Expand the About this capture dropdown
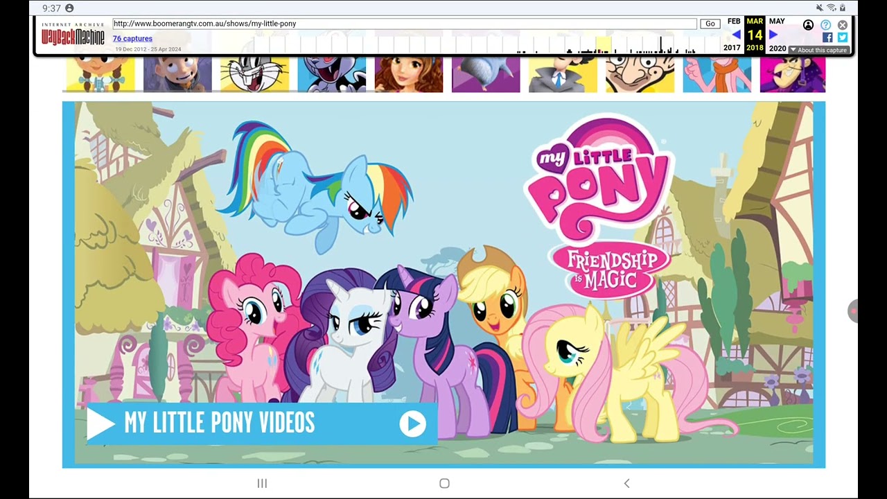887x499 pixels. click(818, 50)
